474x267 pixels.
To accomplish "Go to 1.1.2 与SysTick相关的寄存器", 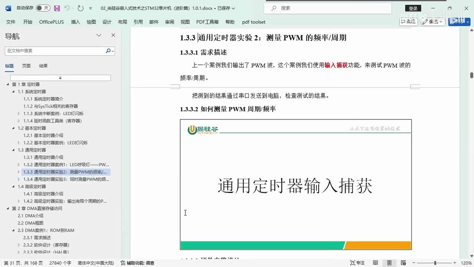I will 50,106.
